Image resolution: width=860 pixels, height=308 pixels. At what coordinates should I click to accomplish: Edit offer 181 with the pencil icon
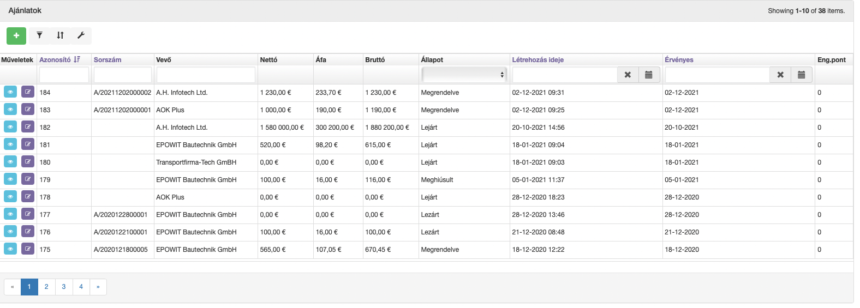click(x=28, y=144)
